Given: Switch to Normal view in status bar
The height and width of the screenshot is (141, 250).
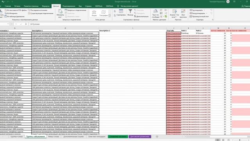Looking at the screenshot, I should 218,140.
